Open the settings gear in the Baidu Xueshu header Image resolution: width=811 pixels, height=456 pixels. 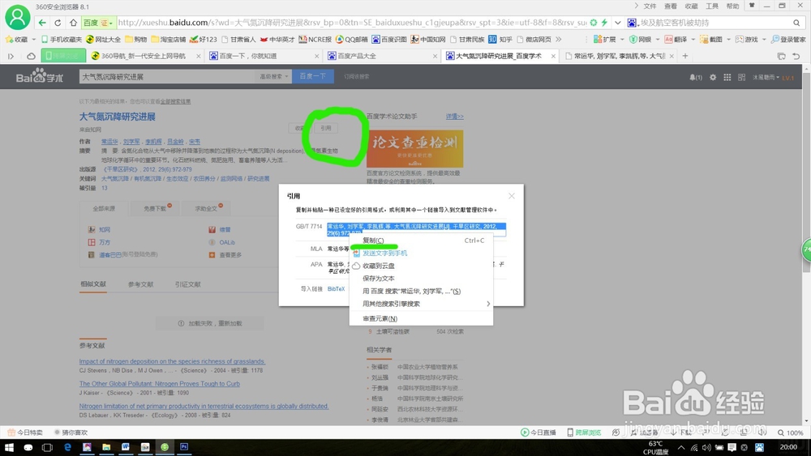coord(713,77)
